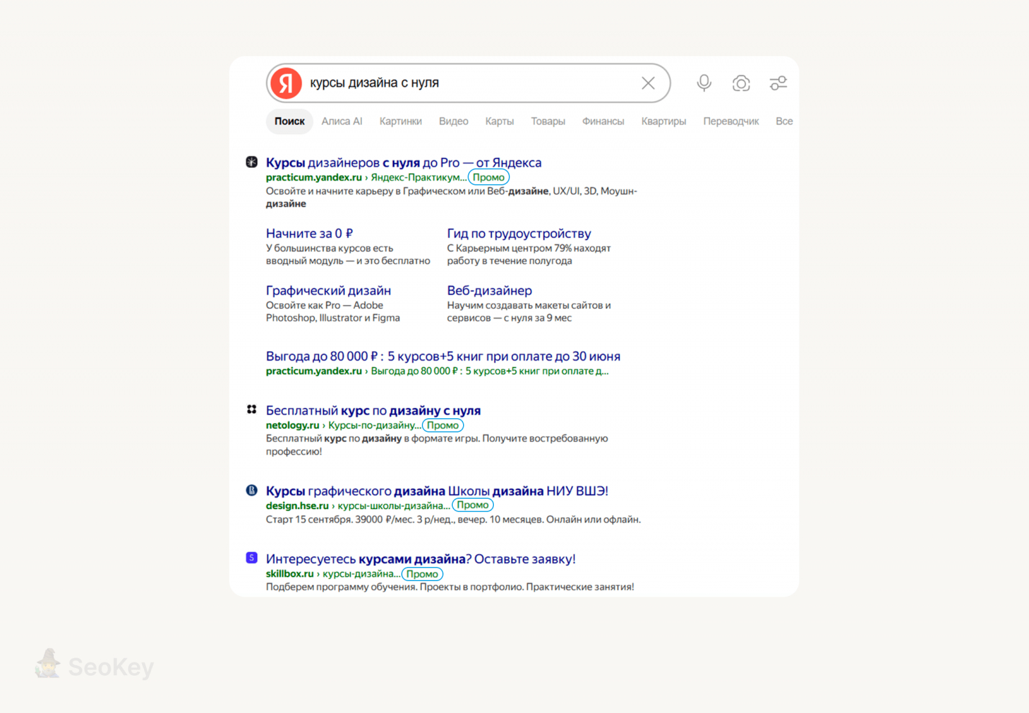This screenshot has width=1029, height=713.
Task: Click the design.hse.ru green URL
Action: coord(297,506)
